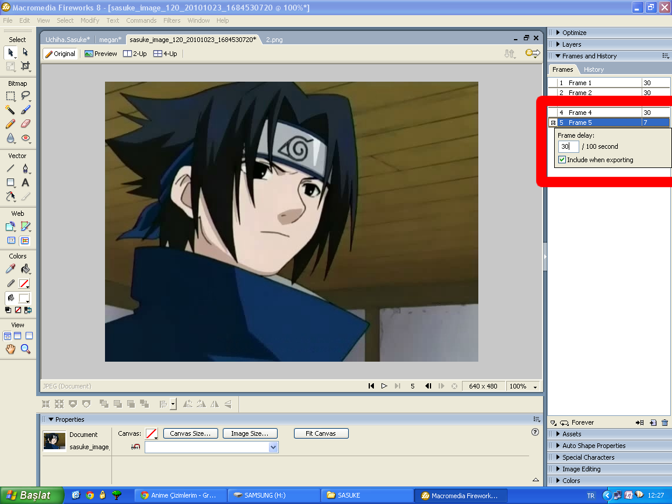The image size is (672, 504).
Task: Expand Auto Shape Properties panel
Action: [x=558, y=445]
